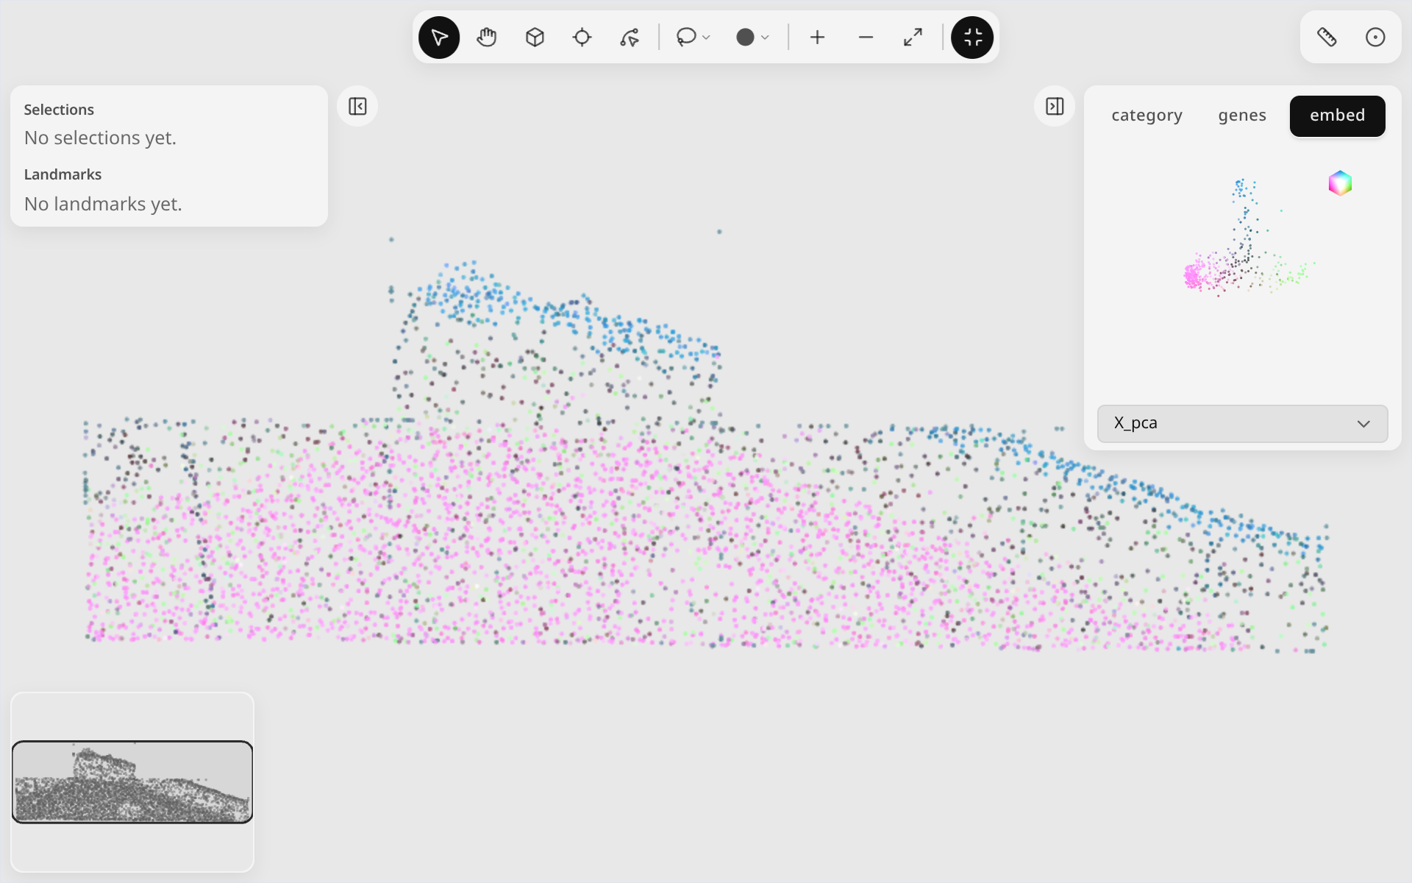The height and width of the screenshot is (883, 1412).
Task: Click the Landmarks heading
Action: (63, 174)
